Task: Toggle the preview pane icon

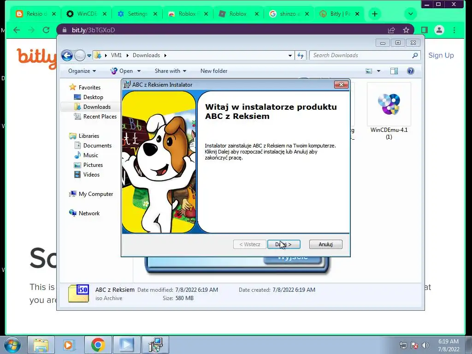Action: [x=394, y=71]
